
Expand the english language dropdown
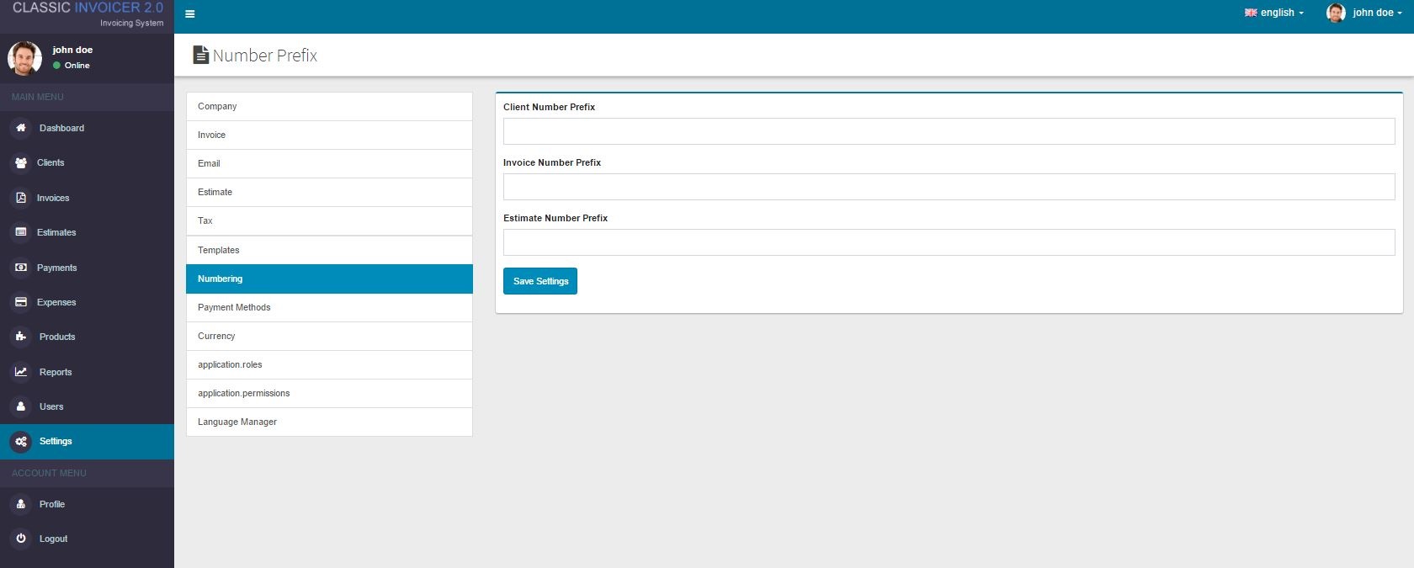1273,13
